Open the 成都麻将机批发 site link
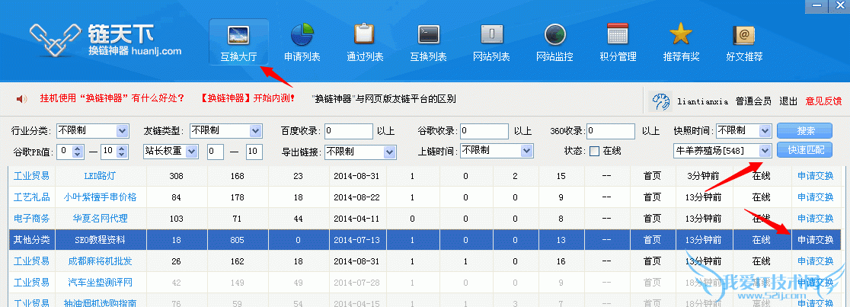 100,261
